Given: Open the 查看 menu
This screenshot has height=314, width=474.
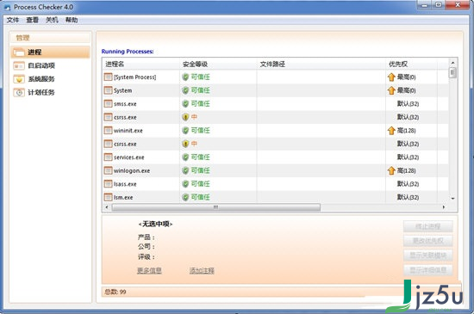Looking at the screenshot, I should pos(33,20).
